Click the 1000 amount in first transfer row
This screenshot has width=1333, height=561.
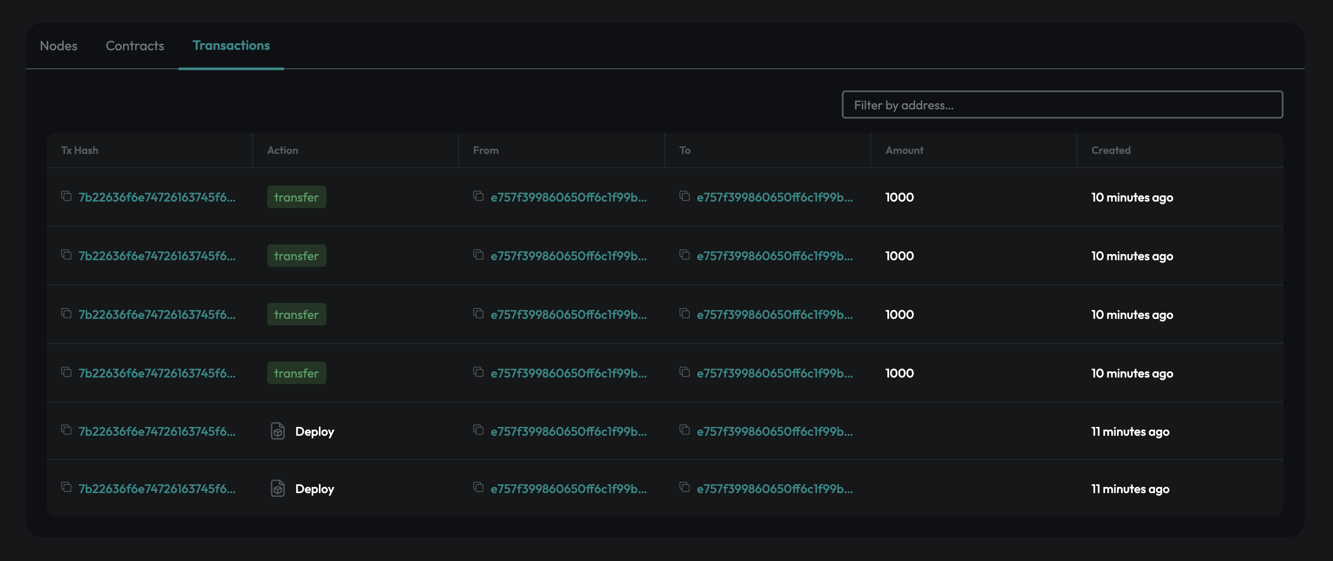(x=899, y=197)
